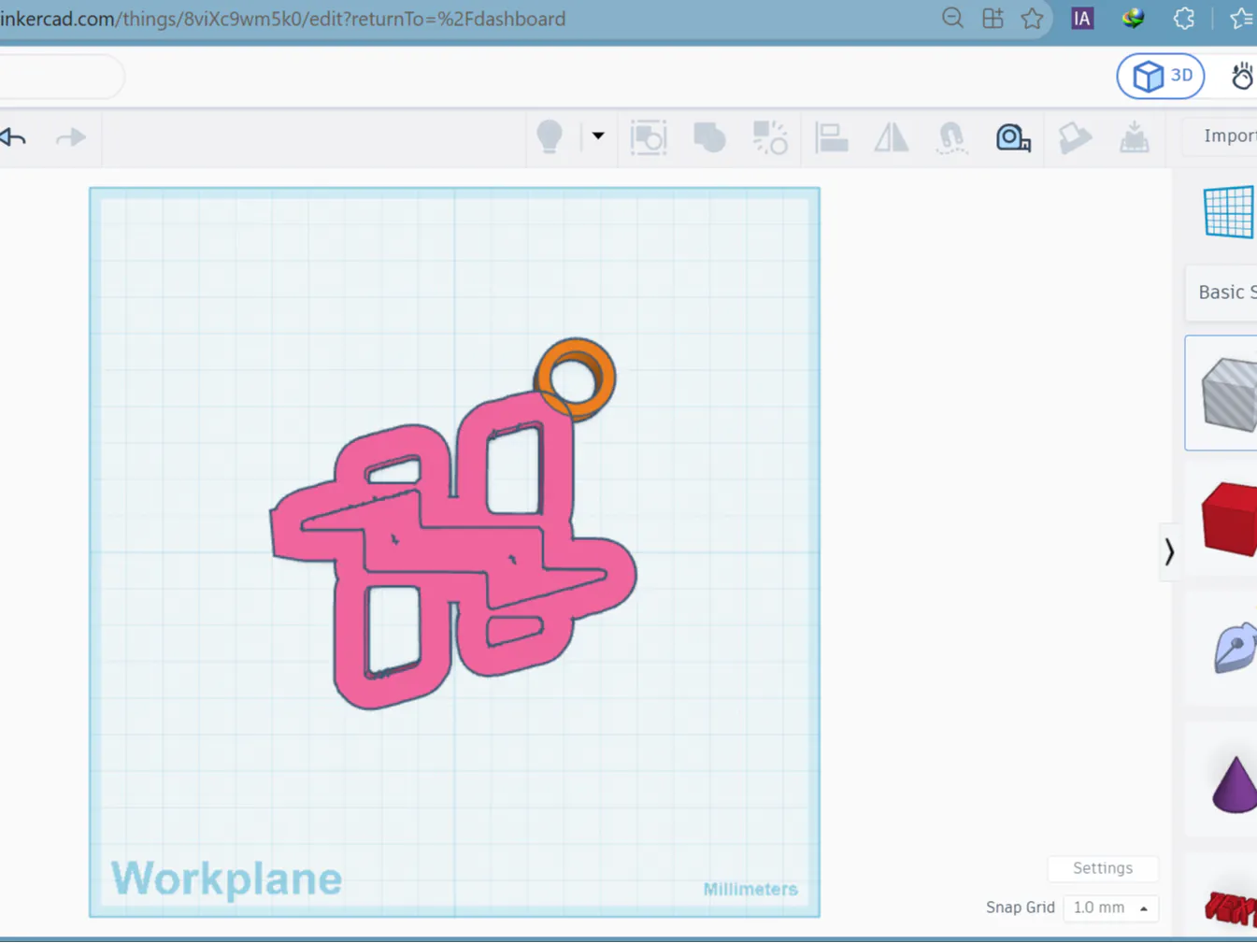Bookmark this page with star icon
This screenshot has height=943, width=1257.
(1032, 18)
